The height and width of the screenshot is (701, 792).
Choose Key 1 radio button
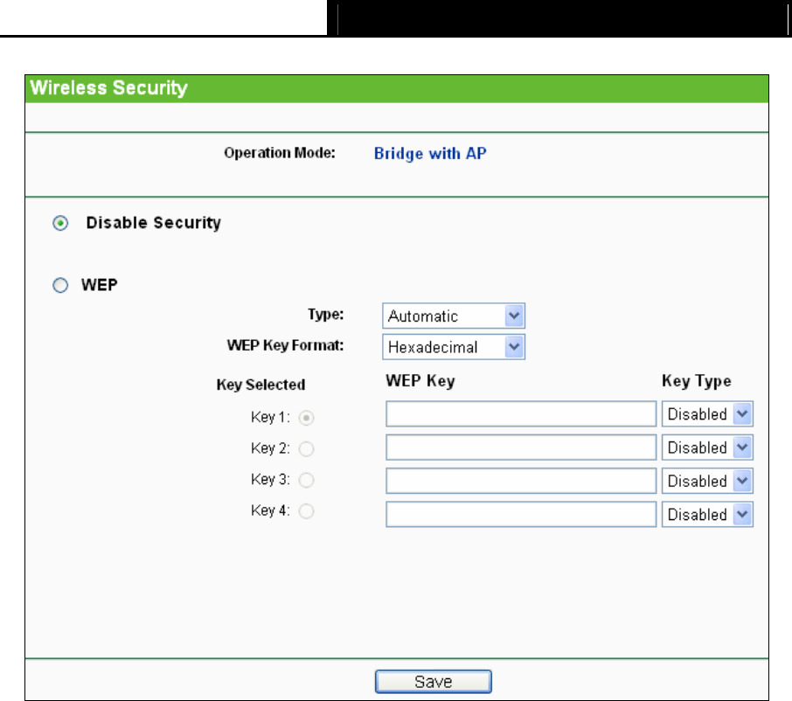pyautogui.click(x=306, y=418)
